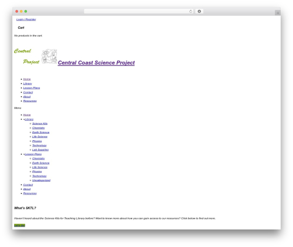
Task: Click Contact in the list under Menu
Action: coord(28,185)
